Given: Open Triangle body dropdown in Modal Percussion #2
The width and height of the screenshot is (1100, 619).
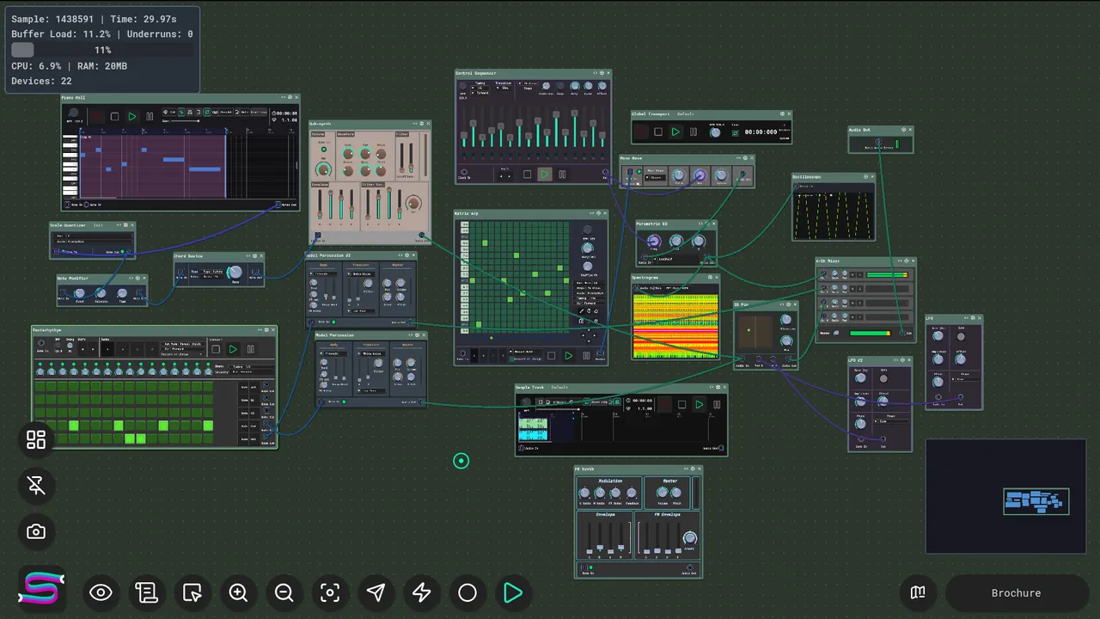Looking at the screenshot, I should coord(323,273).
